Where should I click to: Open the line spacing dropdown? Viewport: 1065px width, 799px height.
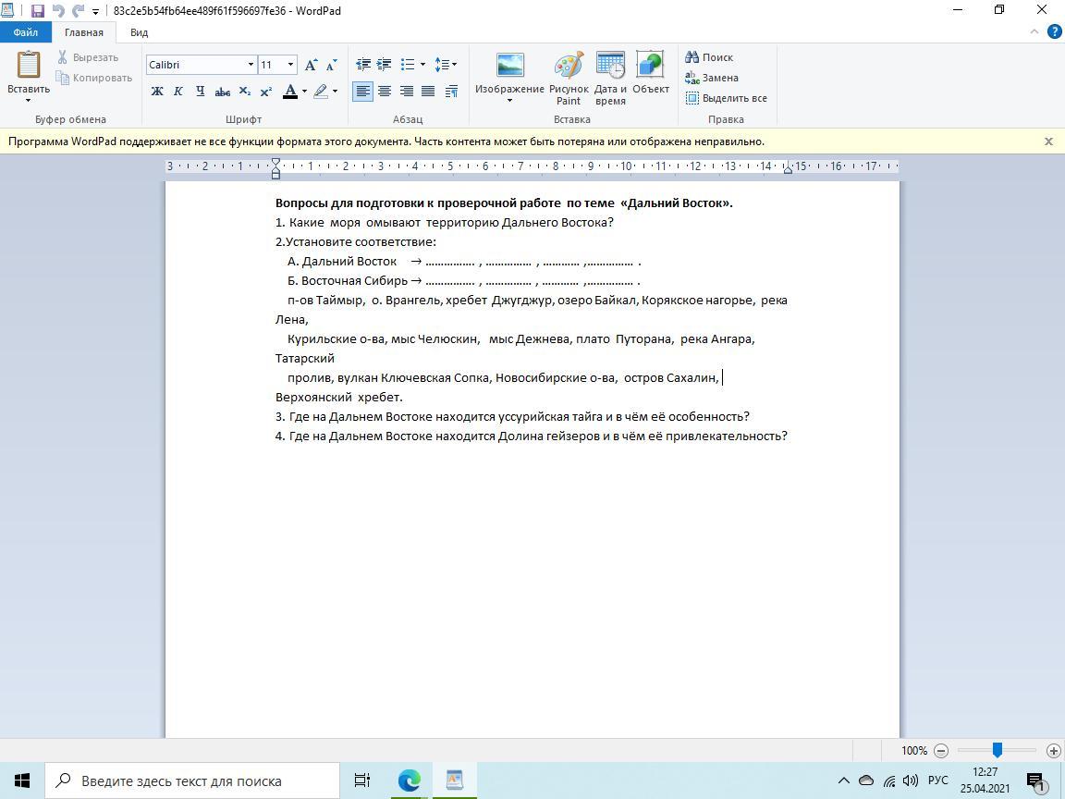[x=446, y=65]
